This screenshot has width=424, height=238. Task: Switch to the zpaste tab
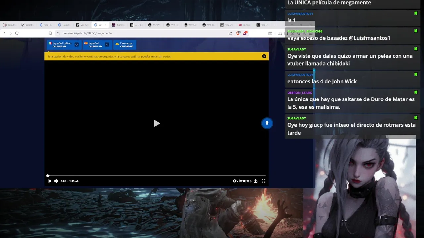tap(28, 25)
